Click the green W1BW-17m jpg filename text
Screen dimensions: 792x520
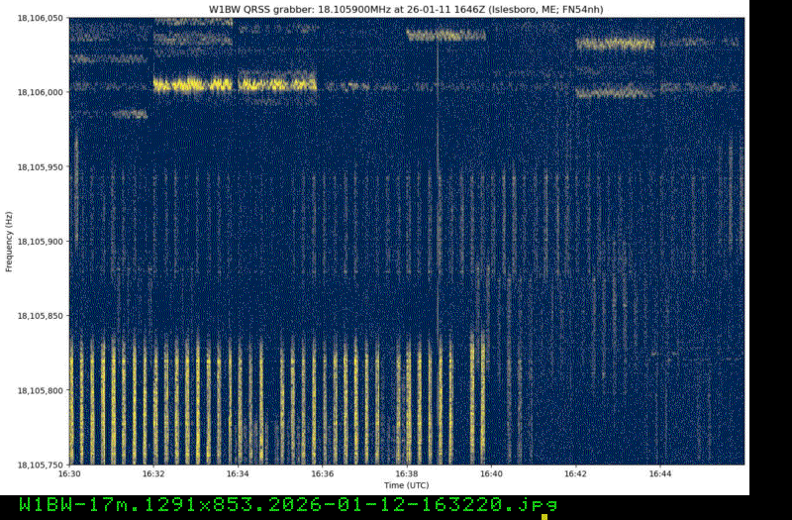287,504
